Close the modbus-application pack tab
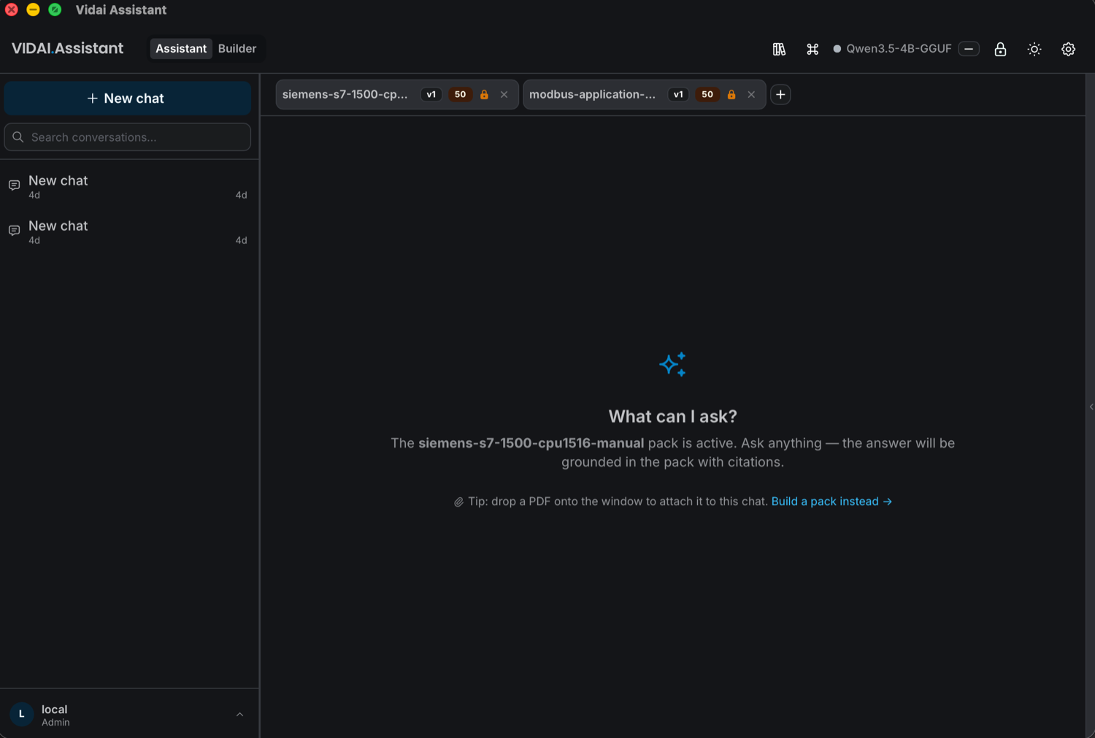The width and height of the screenshot is (1095, 738). point(751,94)
